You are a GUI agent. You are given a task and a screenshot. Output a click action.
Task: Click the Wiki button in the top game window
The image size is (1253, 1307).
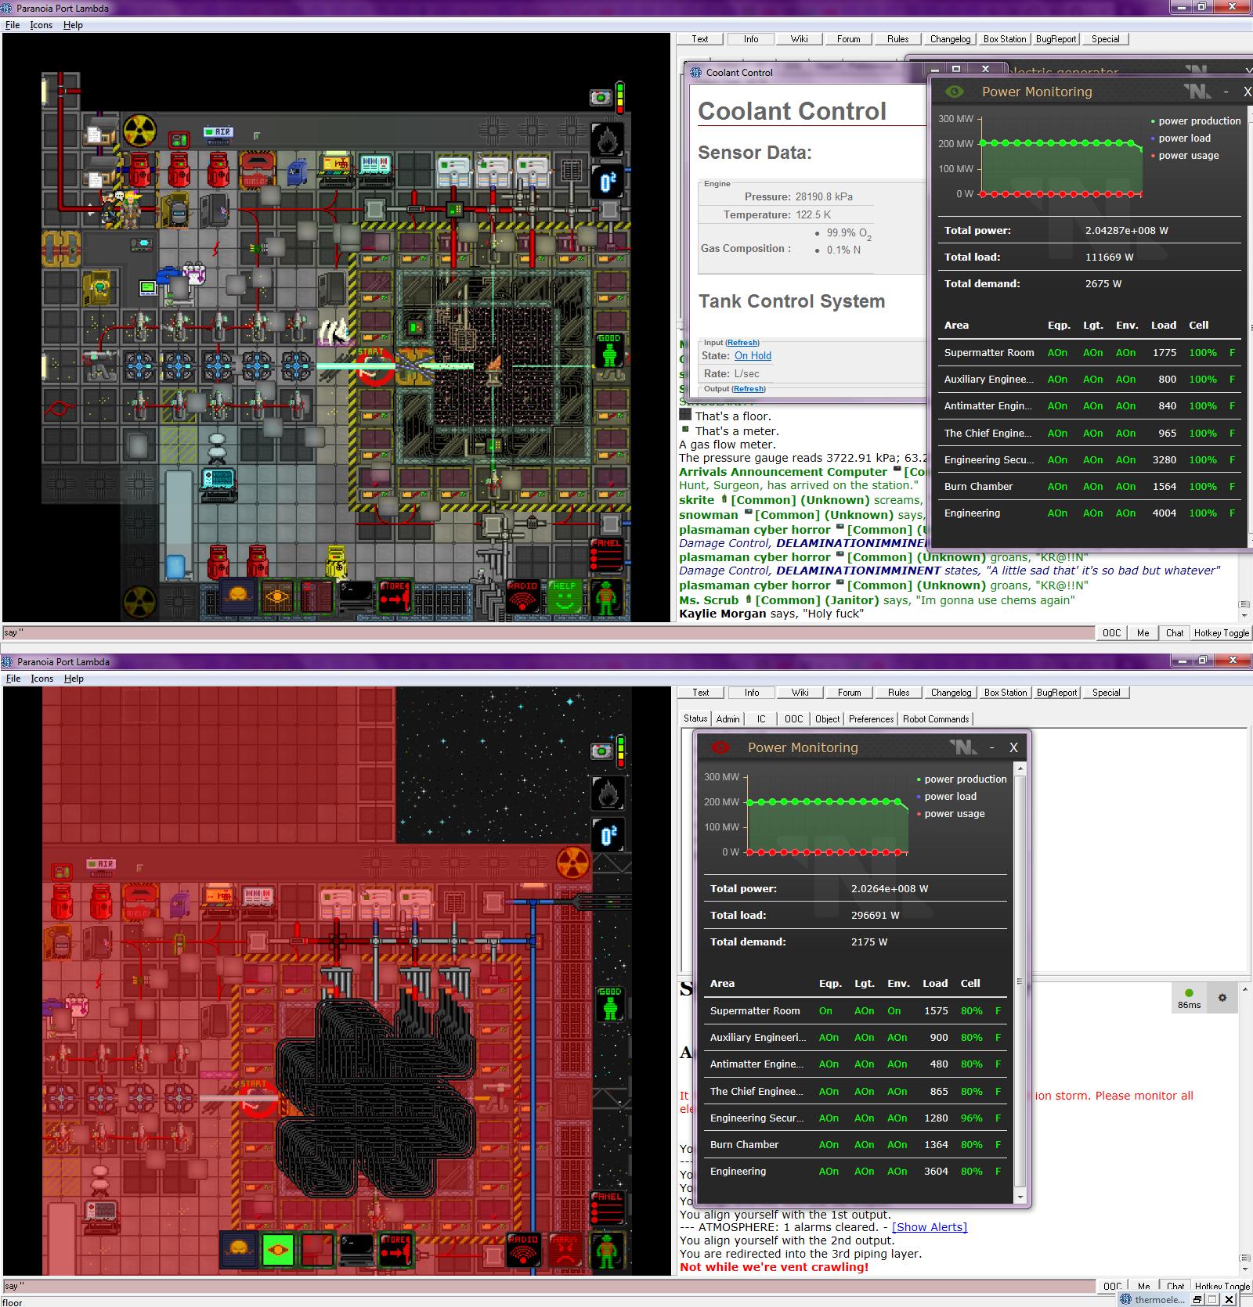(800, 39)
